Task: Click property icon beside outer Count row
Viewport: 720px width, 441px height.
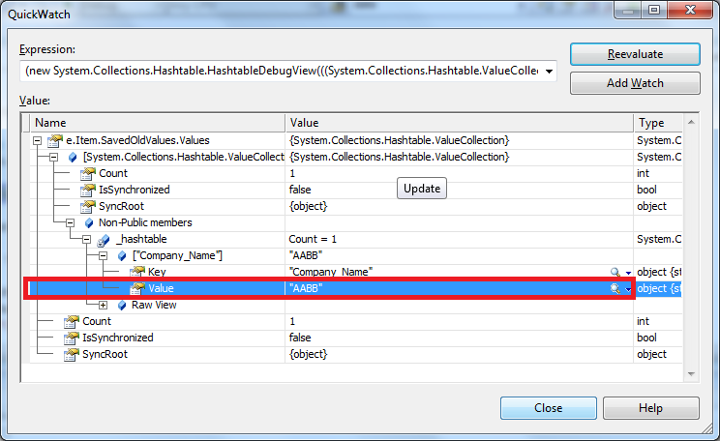Action: coord(72,322)
